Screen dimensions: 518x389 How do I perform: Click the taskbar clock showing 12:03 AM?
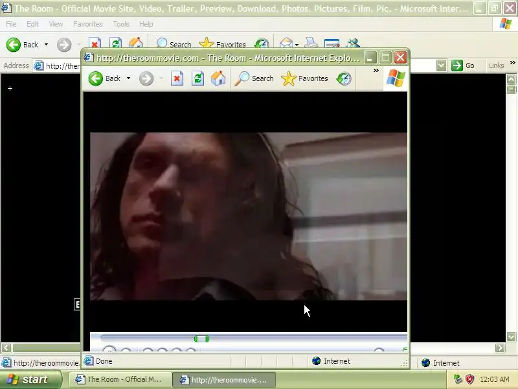(x=495, y=379)
